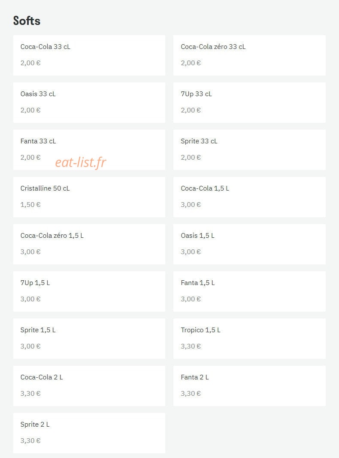This screenshot has width=339, height=458.
Task: Select the Coca-Cola 33 cL item
Action: (89, 55)
